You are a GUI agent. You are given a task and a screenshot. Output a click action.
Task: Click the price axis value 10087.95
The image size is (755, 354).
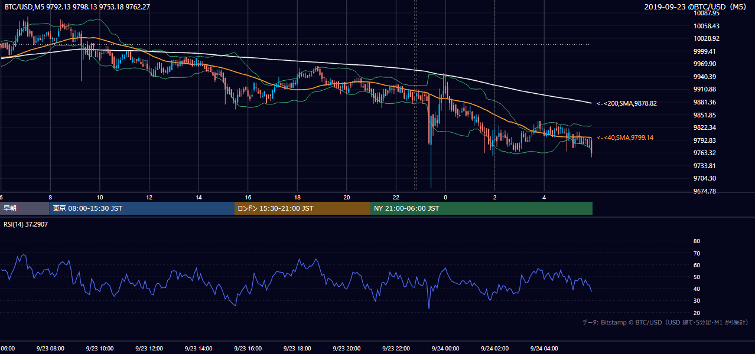tap(706, 13)
